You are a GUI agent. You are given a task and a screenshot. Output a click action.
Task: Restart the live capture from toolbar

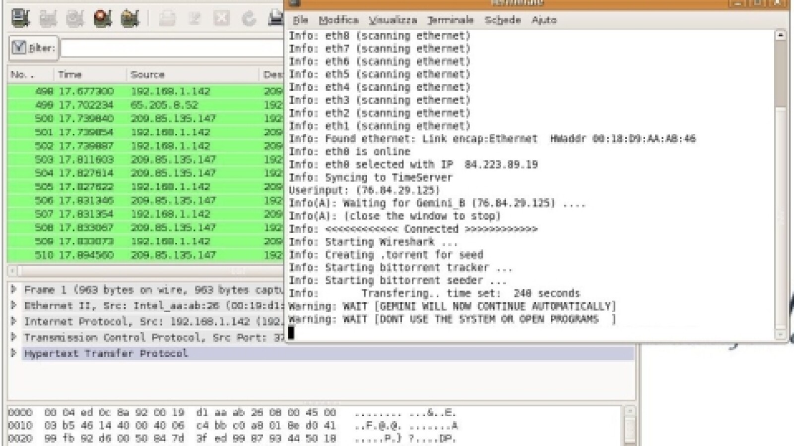point(130,18)
